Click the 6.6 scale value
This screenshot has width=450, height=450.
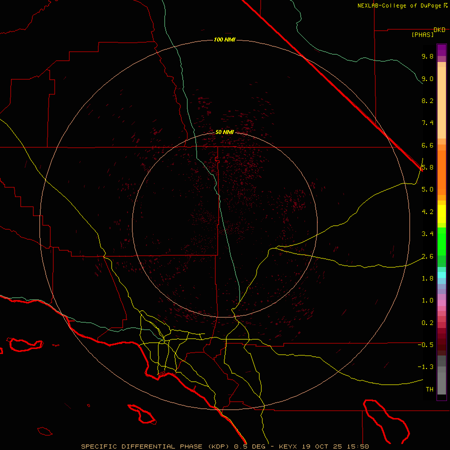coord(427,145)
